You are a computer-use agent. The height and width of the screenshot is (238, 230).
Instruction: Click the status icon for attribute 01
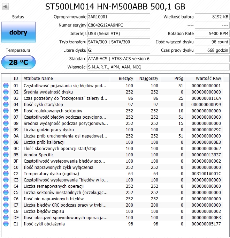pyautogui.click(x=6, y=85)
